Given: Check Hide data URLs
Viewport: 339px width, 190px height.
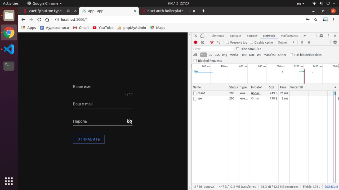Looking at the screenshot, I should point(238,49).
